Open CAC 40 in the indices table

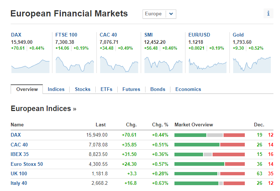click(x=19, y=145)
